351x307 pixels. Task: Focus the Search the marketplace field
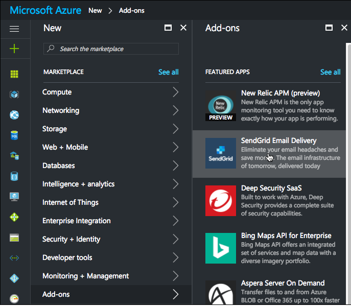(111, 49)
